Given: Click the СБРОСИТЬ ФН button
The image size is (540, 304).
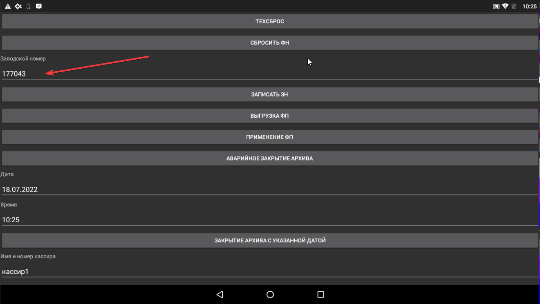Looking at the screenshot, I should (270, 42).
